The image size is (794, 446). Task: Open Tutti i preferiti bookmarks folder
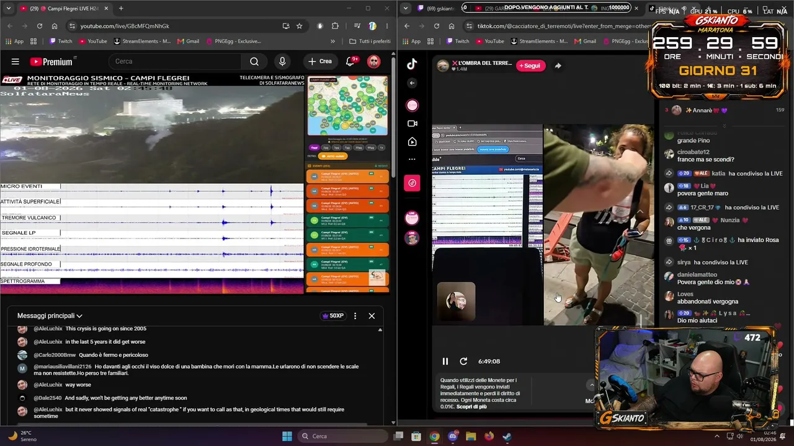point(370,42)
